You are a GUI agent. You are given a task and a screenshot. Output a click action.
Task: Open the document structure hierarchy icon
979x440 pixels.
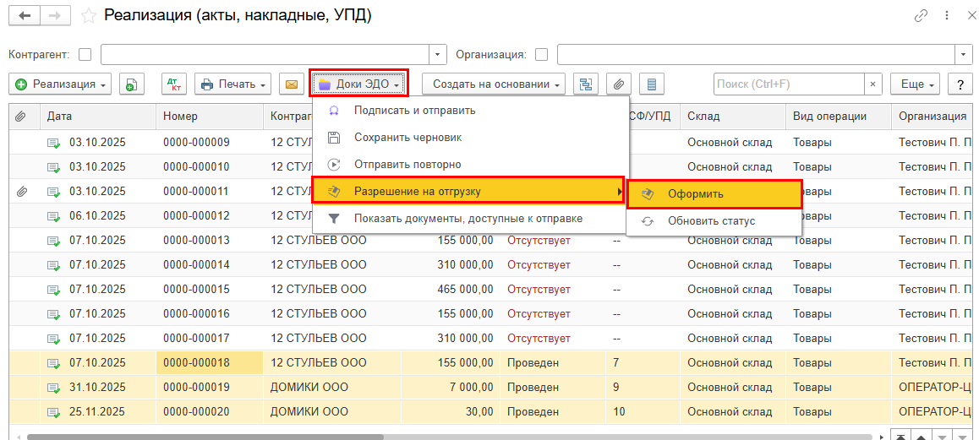click(585, 84)
